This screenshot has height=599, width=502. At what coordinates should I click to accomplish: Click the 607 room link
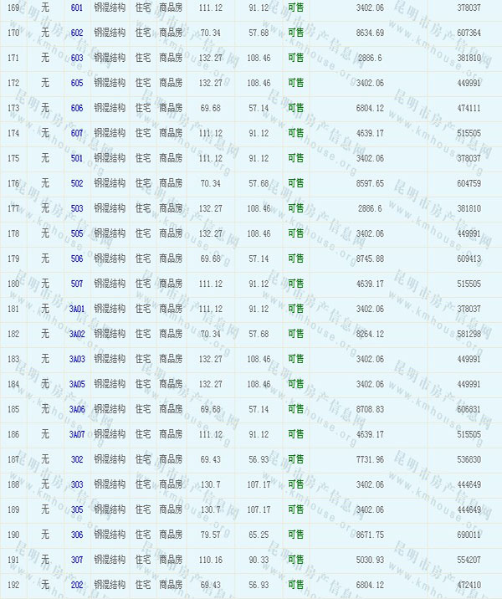[77, 133]
